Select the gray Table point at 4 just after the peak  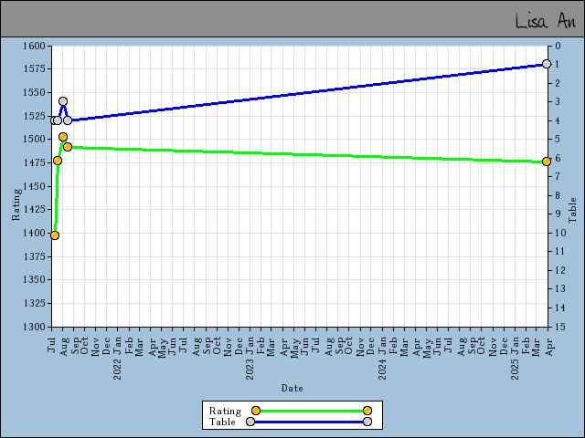click(x=68, y=120)
